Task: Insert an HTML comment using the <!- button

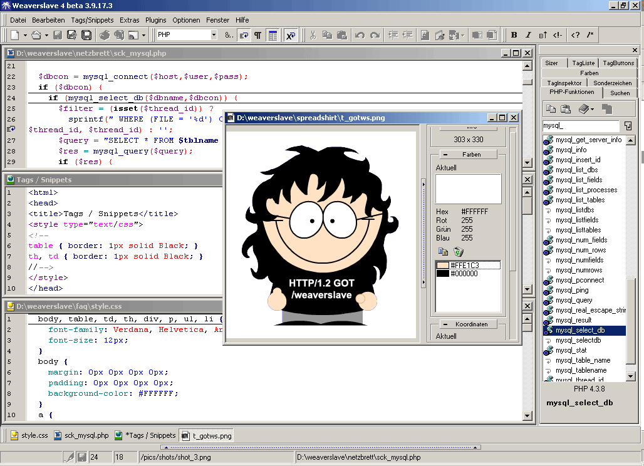Action: click(558, 36)
